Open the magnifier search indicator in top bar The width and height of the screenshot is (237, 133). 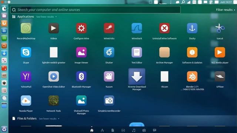pyautogui.click(x=183, y=2)
